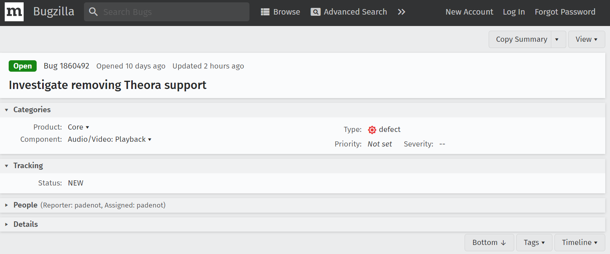
Task: Type in the Search Bugs field
Action: [173, 12]
